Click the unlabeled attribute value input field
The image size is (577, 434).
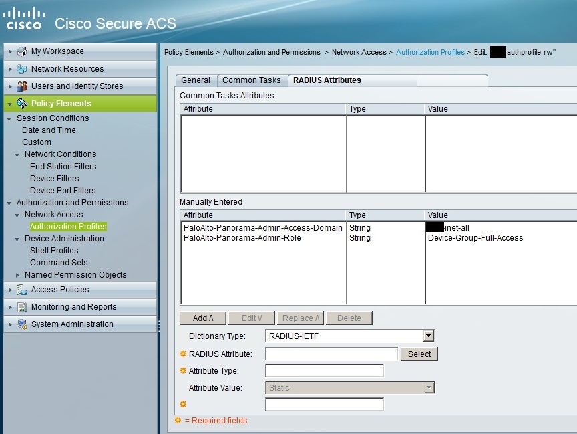325,404
